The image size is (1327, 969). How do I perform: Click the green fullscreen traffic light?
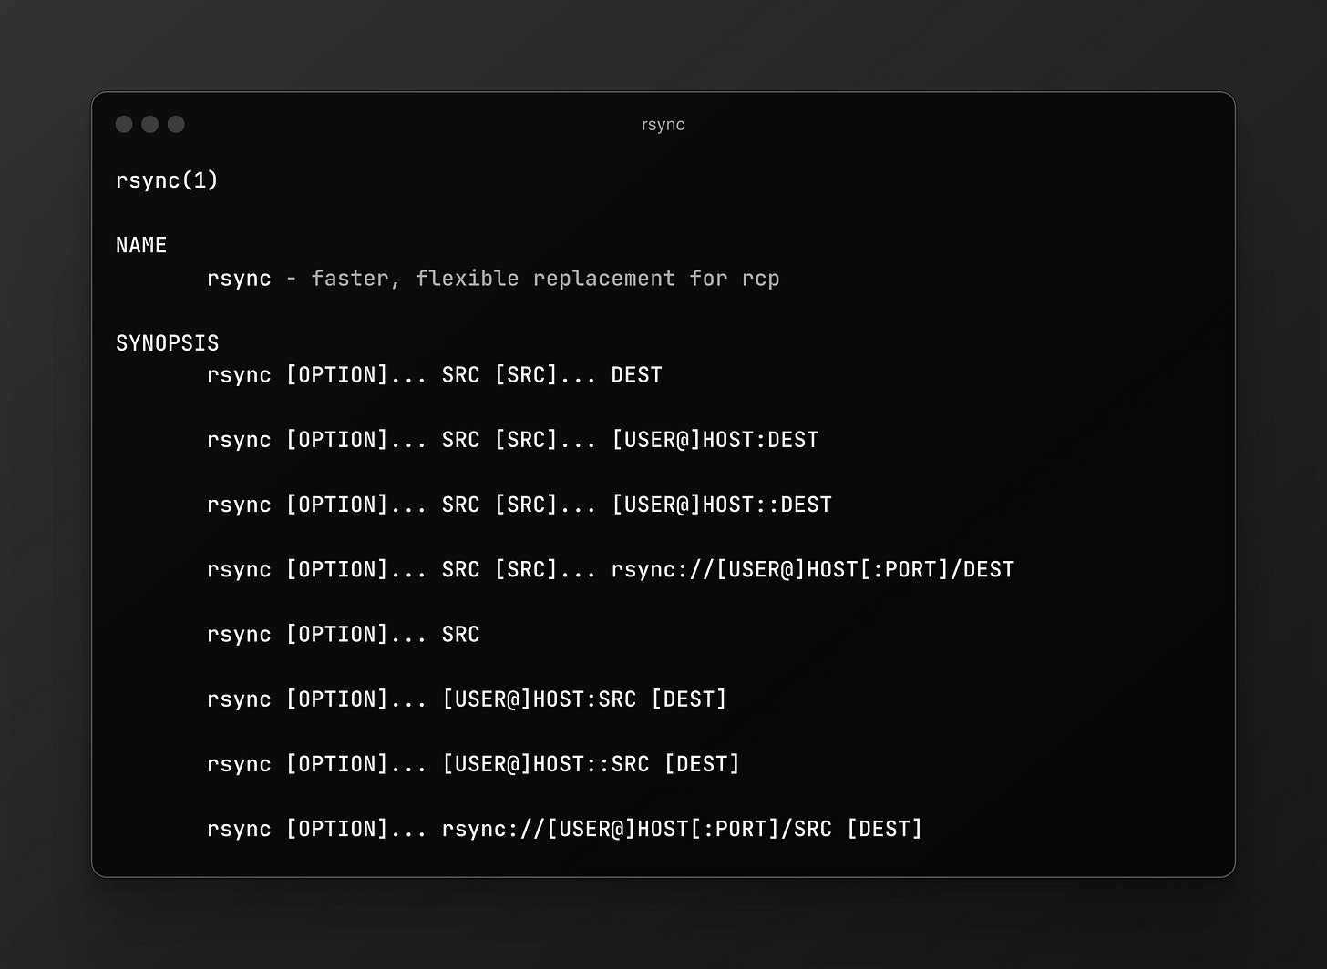pos(175,124)
